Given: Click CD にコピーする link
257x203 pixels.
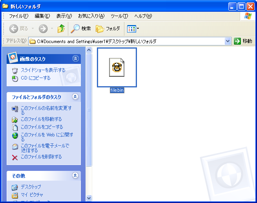Looking at the screenshot, I should click(36, 78).
